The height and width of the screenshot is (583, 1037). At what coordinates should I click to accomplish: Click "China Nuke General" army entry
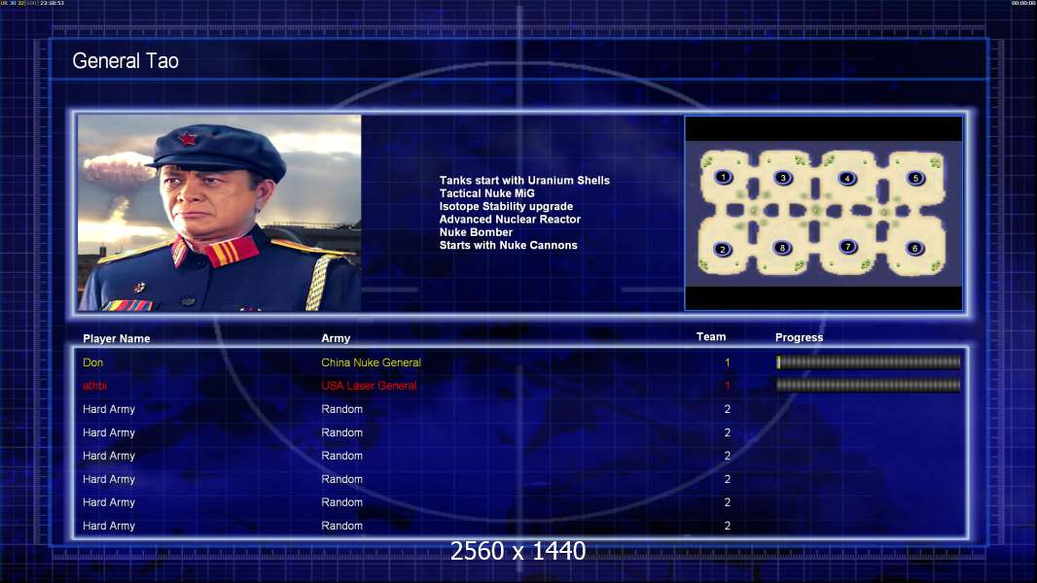[x=371, y=362]
